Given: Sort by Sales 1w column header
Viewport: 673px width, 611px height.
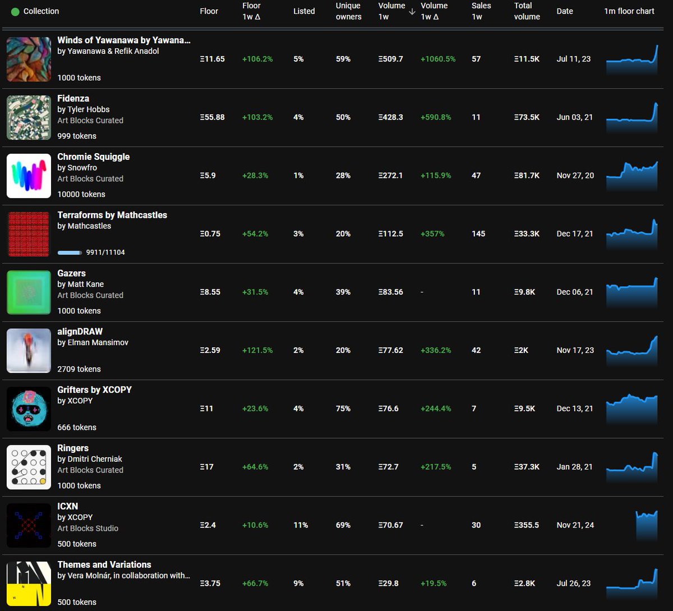Looking at the screenshot, I should tap(481, 11).
